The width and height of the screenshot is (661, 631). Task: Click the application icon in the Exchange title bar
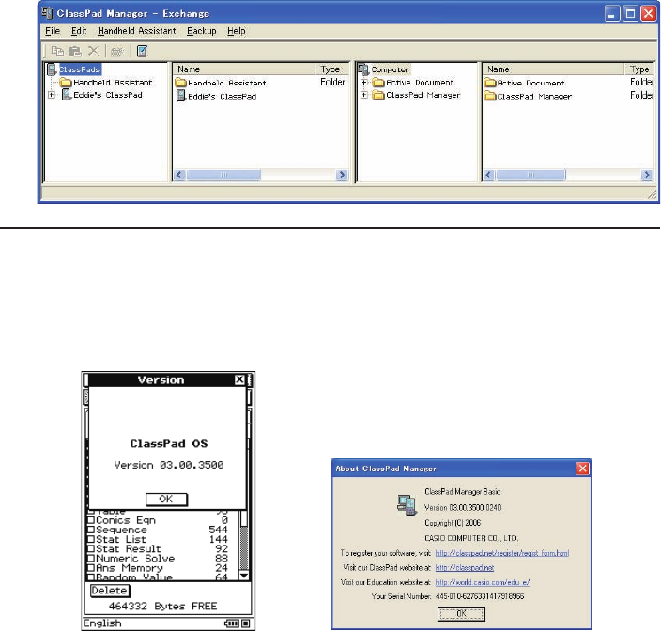pyautogui.click(x=47, y=13)
